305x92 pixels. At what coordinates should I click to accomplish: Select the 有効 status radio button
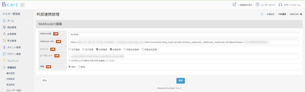click(70, 67)
